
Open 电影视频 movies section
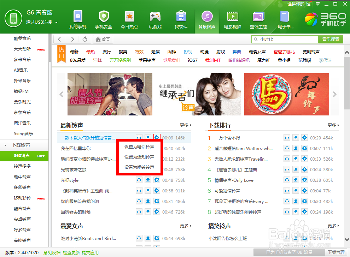click(x=233, y=20)
